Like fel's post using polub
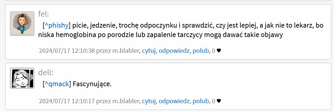 [201, 51]
